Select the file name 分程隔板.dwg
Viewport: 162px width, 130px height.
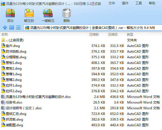(16, 57)
